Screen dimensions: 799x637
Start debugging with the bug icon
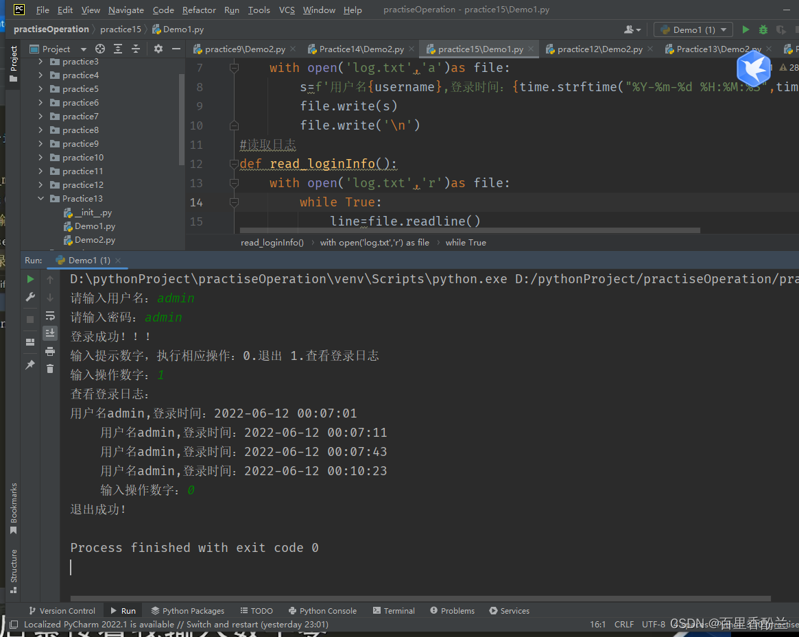point(763,29)
